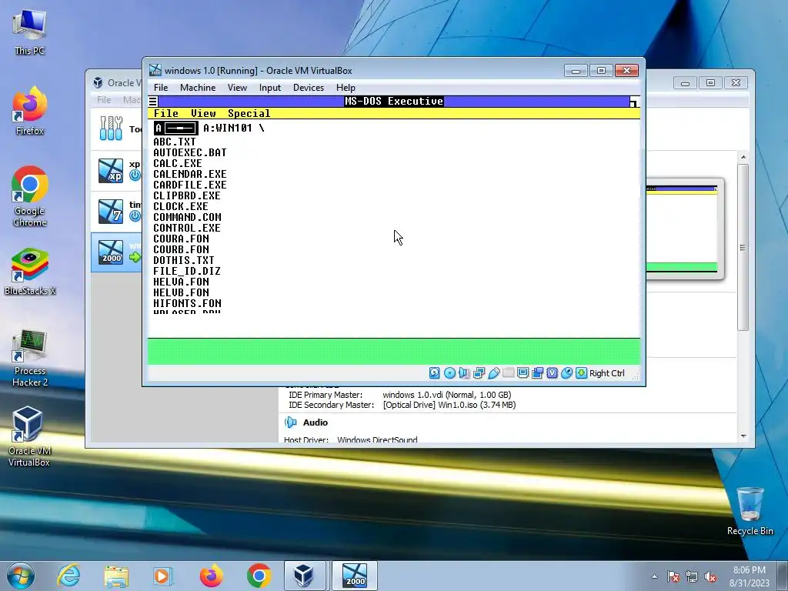788x591 pixels.
Task: Open the Machine menu
Action: click(x=198, y=88)
